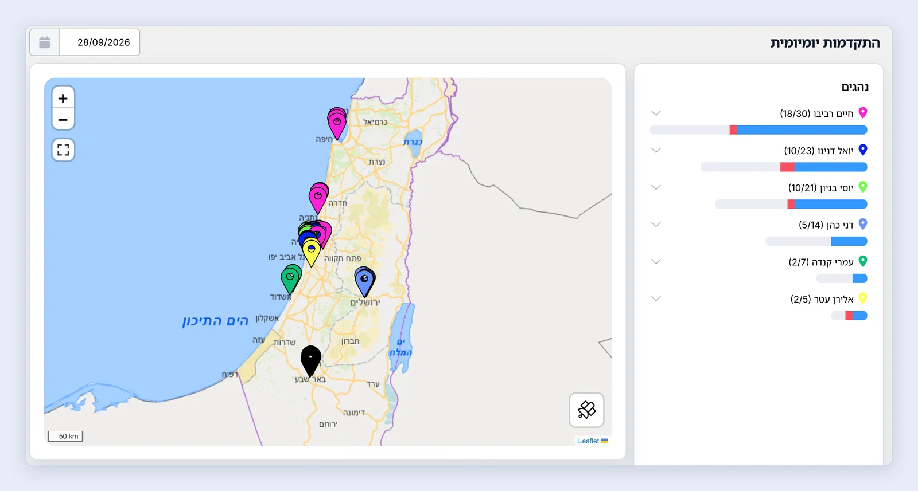Zoom in on the map with plus button
This screenshot has width=918, height=491.
(x=63, y=98)
